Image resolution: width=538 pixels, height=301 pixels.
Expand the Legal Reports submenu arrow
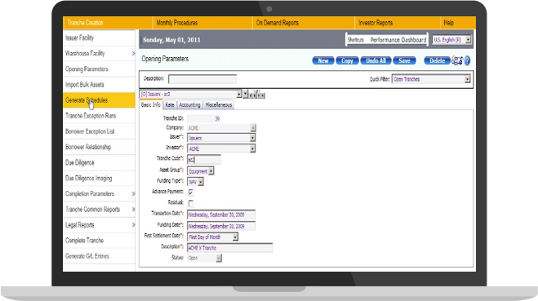(133, 225)
